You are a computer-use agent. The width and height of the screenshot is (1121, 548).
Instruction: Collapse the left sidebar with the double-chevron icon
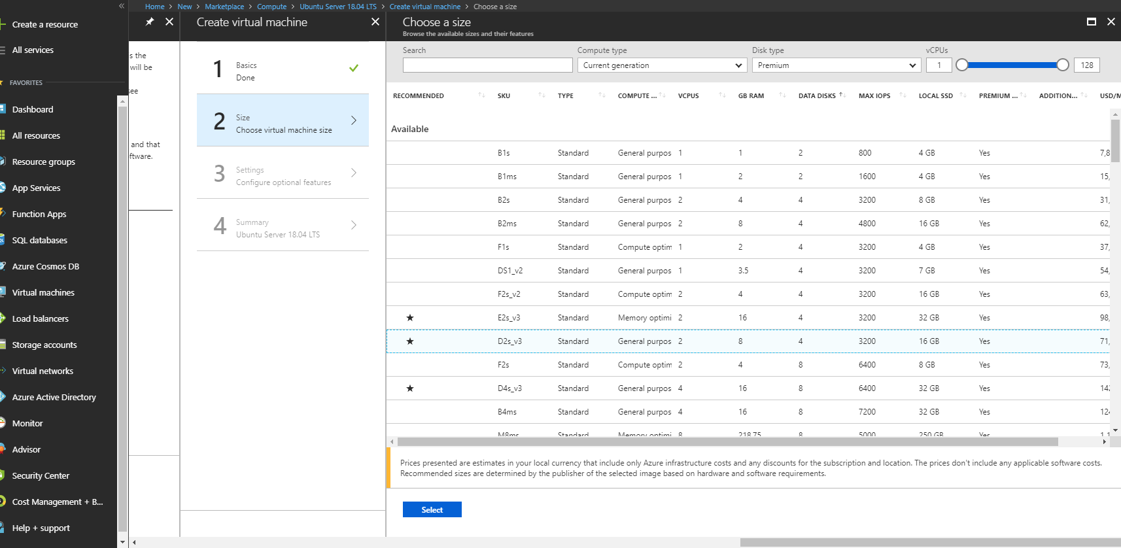(121, 6)
